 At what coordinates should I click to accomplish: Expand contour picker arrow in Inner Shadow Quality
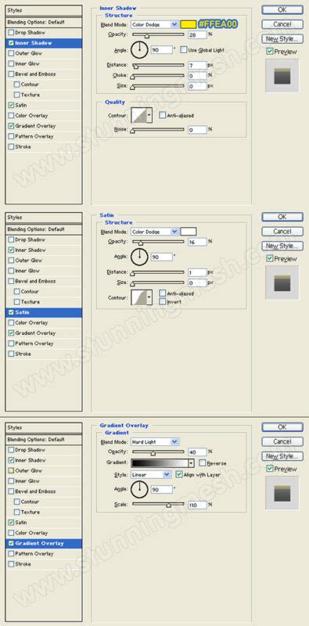click(x=149, y=115)
